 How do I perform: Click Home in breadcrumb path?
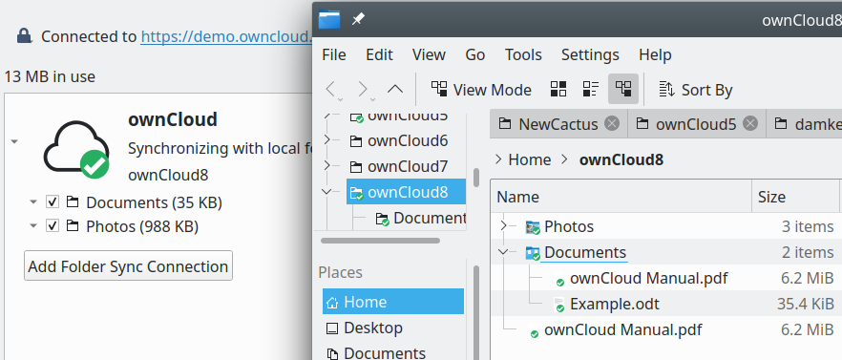[x=530, y=159]
